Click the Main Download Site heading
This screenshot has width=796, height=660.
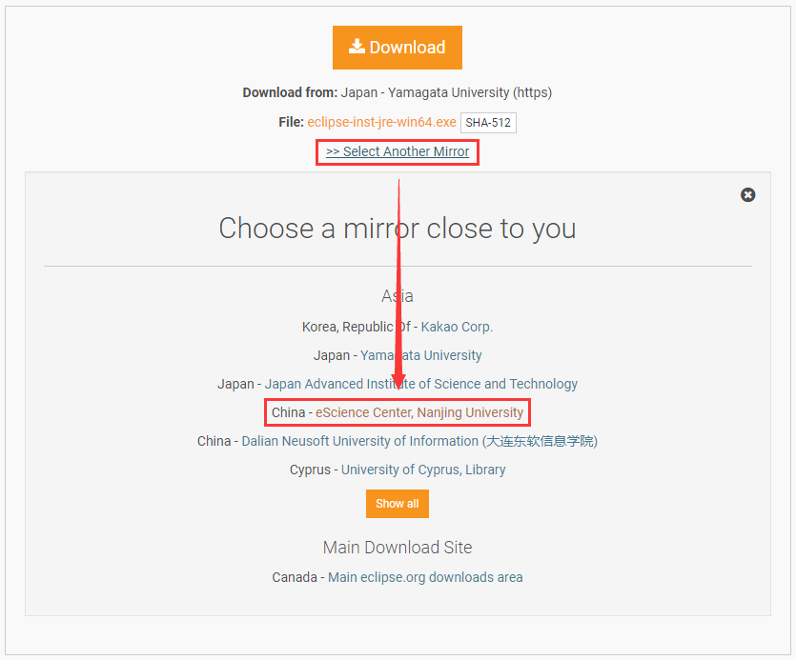pos(398,548)
